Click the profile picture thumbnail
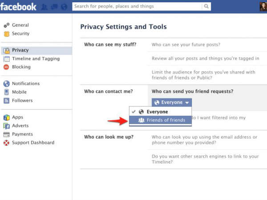The image size is (267, 200). click(263, 7)
